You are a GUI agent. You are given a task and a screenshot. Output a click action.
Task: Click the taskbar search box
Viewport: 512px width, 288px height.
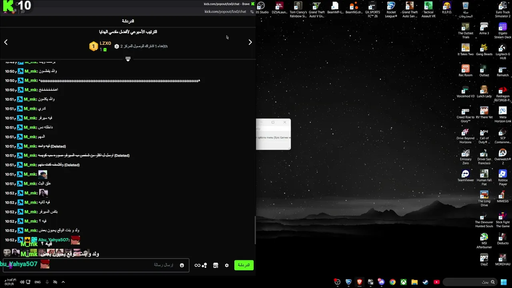470,282
